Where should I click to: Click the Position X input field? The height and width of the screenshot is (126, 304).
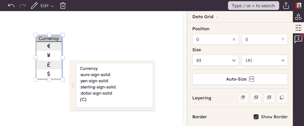point(213,39)
